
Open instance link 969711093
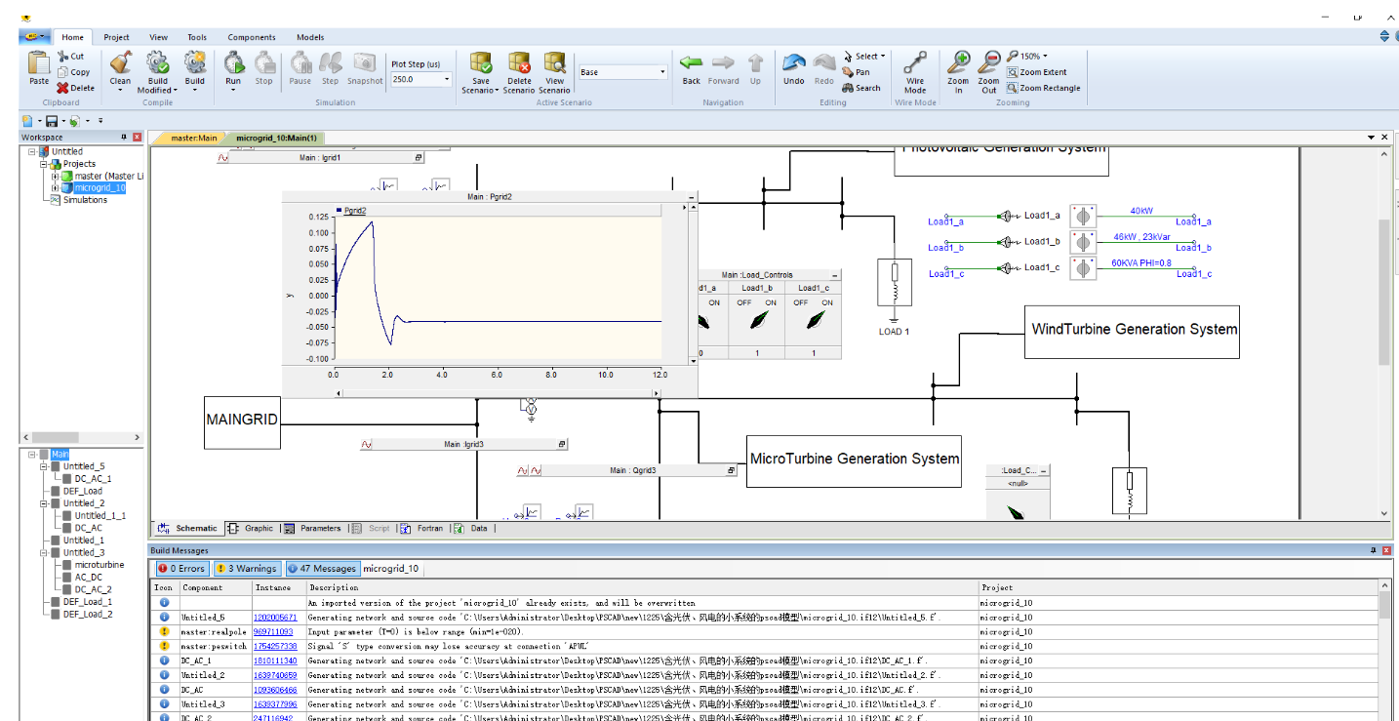click(273, 632)
